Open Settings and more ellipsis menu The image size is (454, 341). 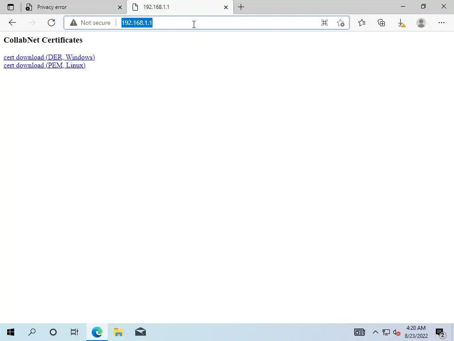(x=441, y=23)
